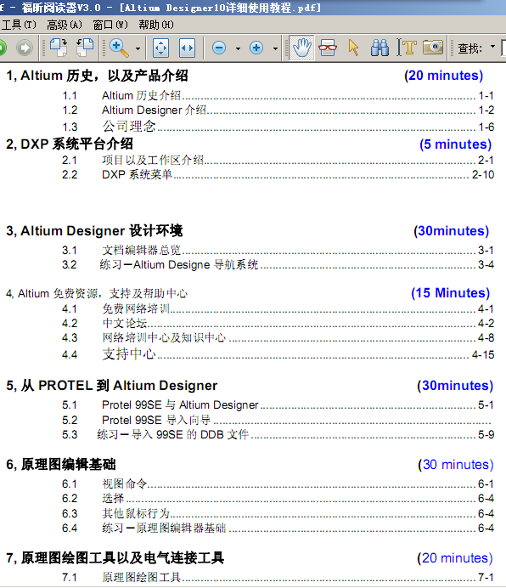The width and height of the screenshot is (506, 588).
Task: Click entry 4.4 支持中心
Action: point(278,354)
